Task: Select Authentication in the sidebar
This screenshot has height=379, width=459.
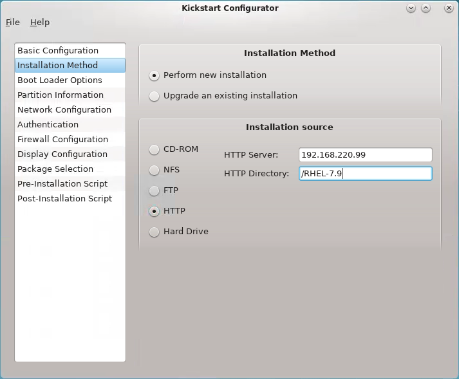Action: point(70,124)
